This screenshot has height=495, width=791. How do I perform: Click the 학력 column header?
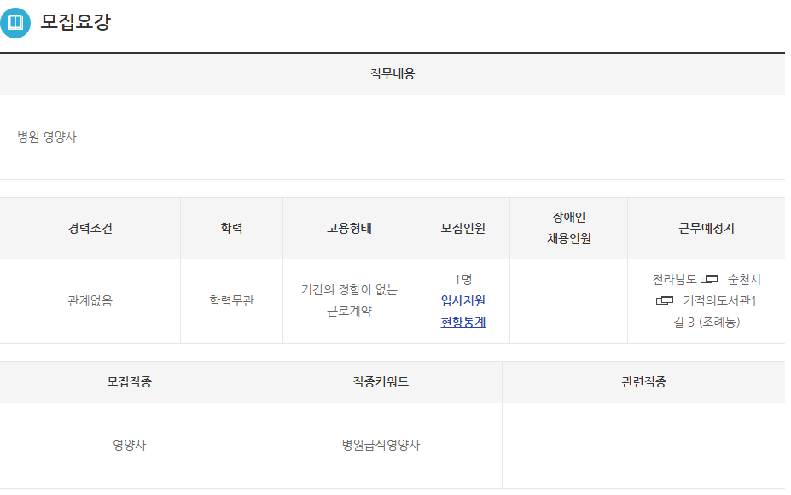(x=231, y=228)
